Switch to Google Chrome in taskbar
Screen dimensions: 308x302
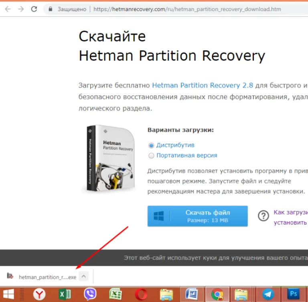click(x=217, y=294)
